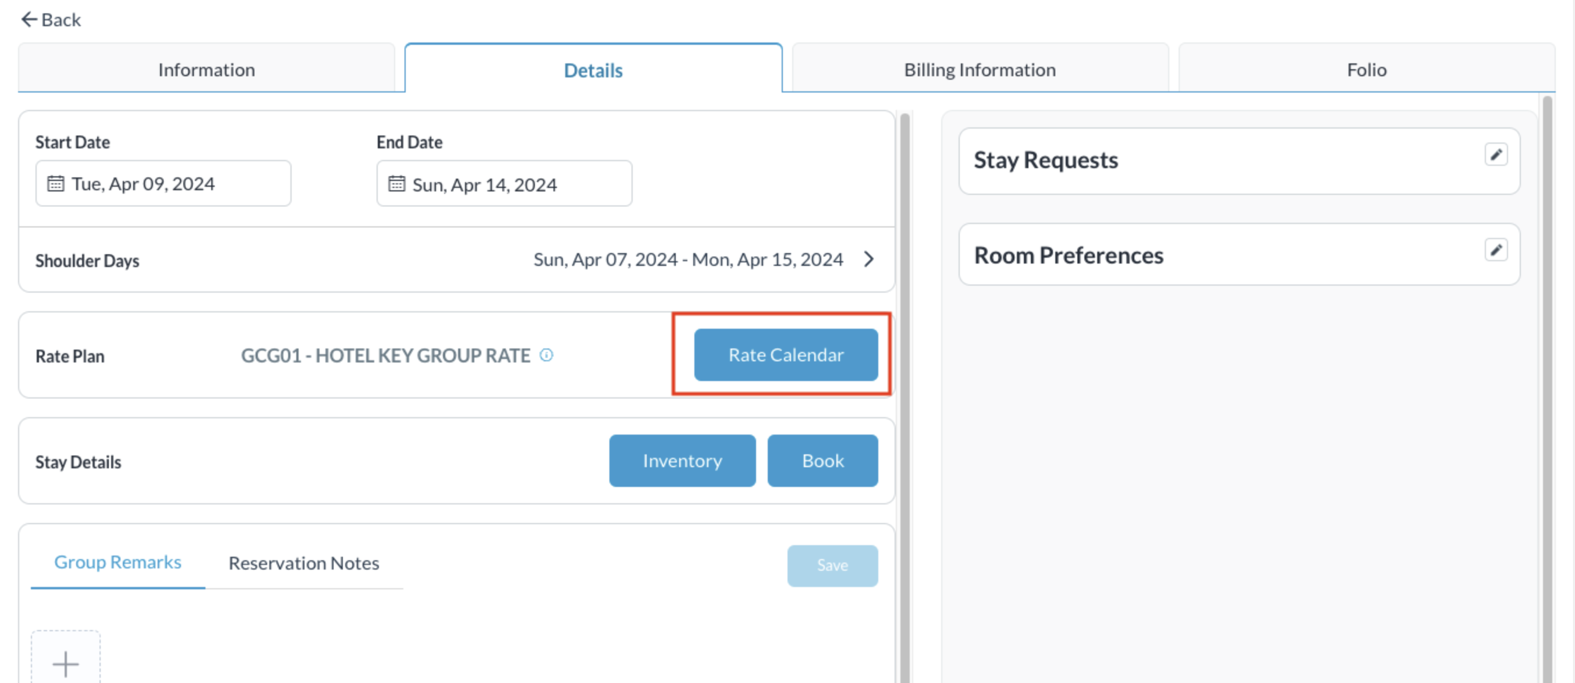Click the Save button
1575x683 pixels.
tap(832, 565)
